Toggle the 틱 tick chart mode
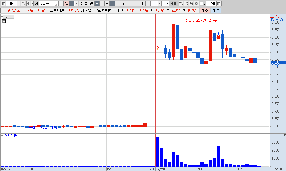This screenshot has width=286, height=171. point(107,3)
